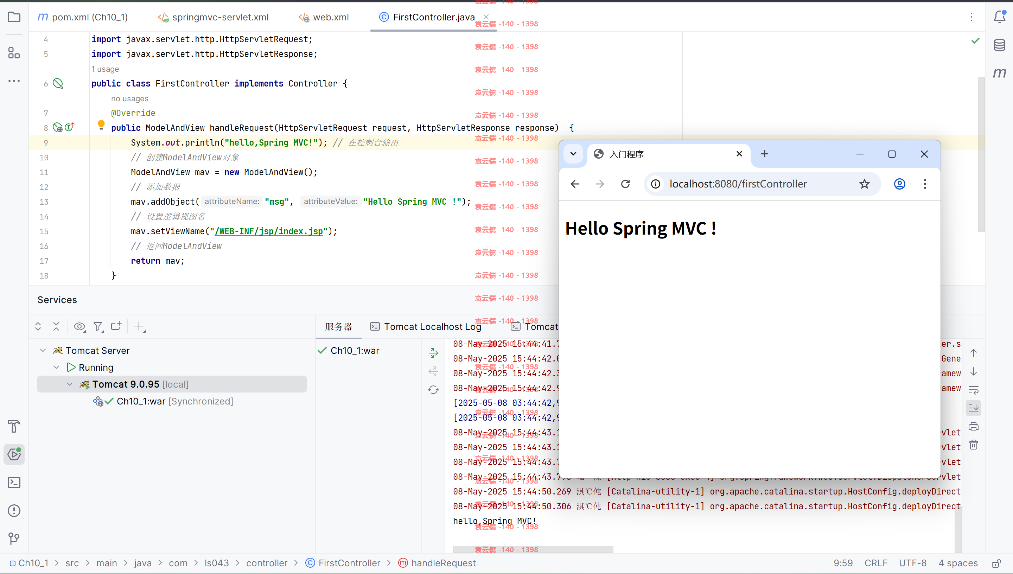
Task: Open the Project folder tool window
Action: tap(14, 17)
